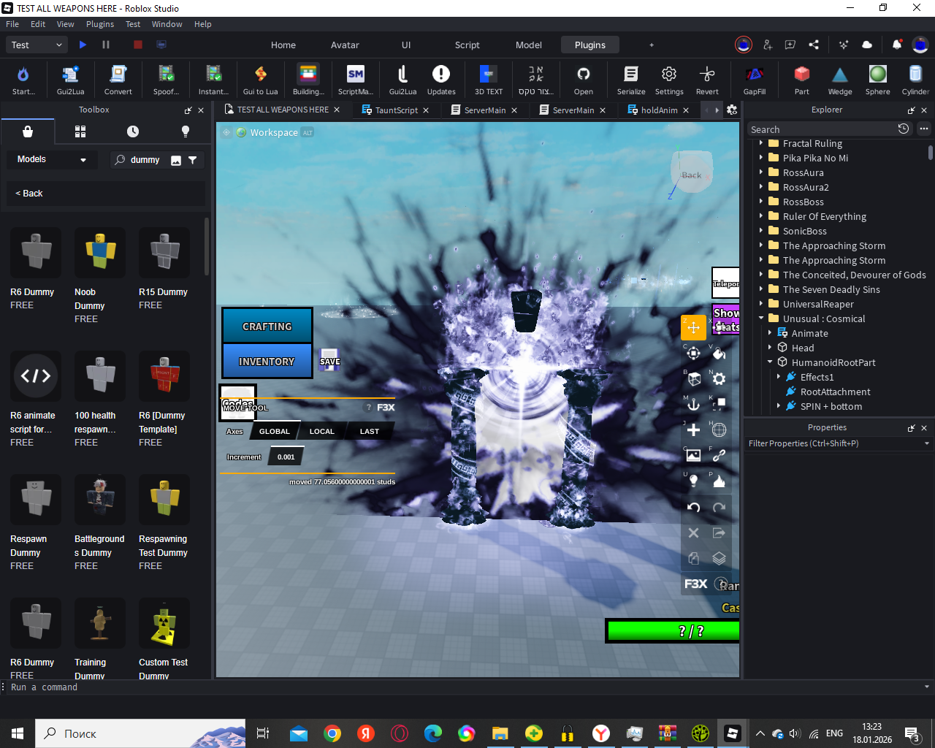Select the F3X Decorate fire tool
This screenshot has height=748, width=935.
click(x=720, y=481)
